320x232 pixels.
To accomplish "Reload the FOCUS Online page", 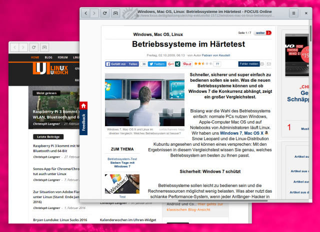I will (104, 13).
